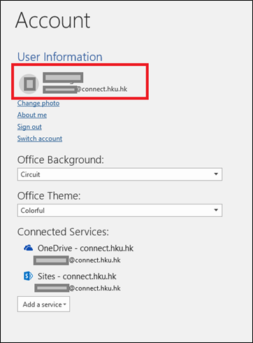The image size is (253, 343).
Task: Open the Office Theme dropdown showing Colorful
Action: 120,210
